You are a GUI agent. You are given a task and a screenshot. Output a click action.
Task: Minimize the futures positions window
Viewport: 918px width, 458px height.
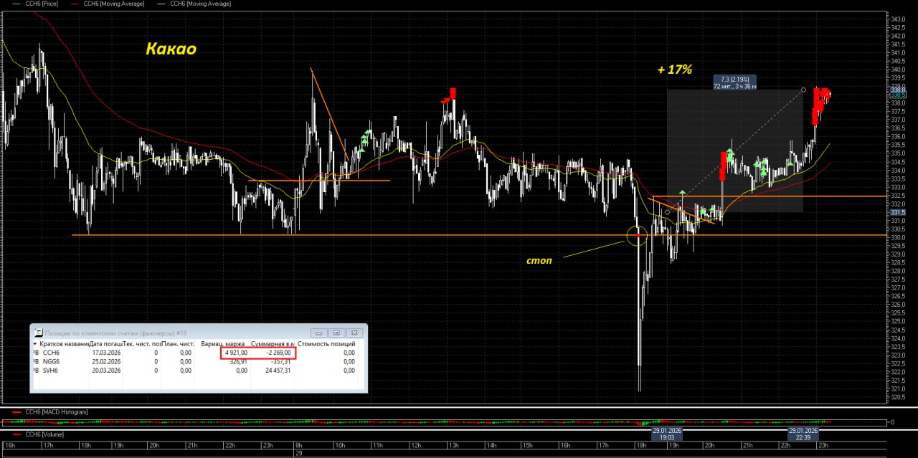pyautogui.click(x=319, y=333)
